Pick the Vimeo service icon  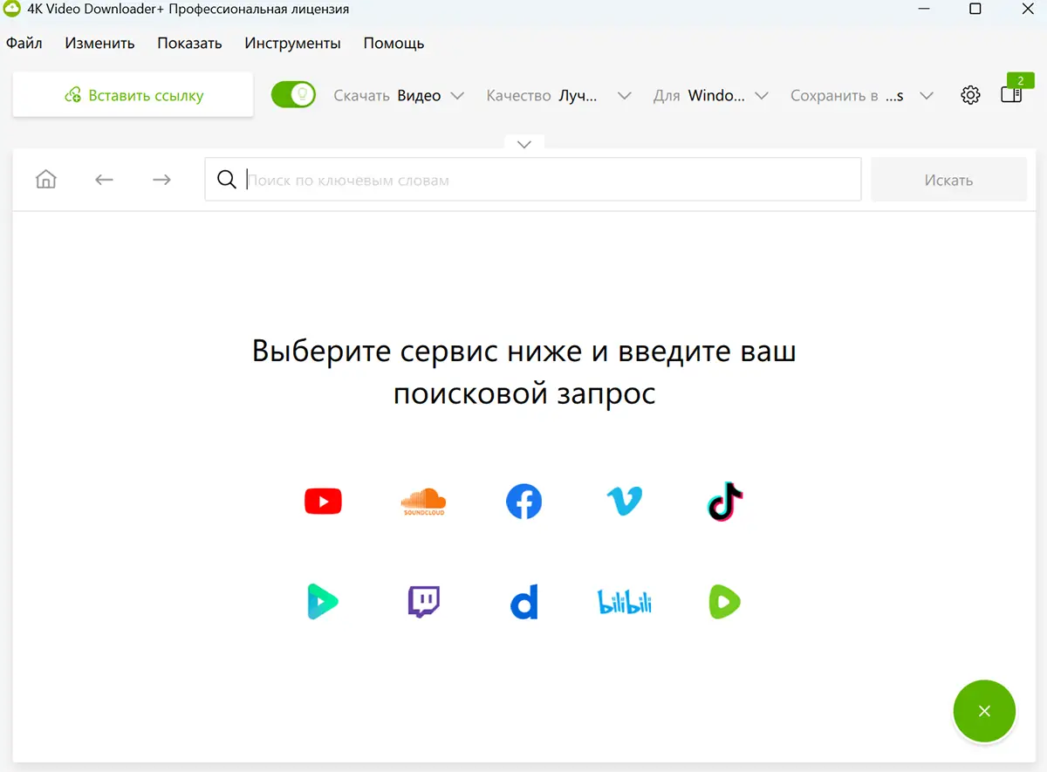[x=624, y=502]
